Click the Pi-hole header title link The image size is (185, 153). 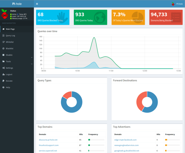(x=17, y=4)
